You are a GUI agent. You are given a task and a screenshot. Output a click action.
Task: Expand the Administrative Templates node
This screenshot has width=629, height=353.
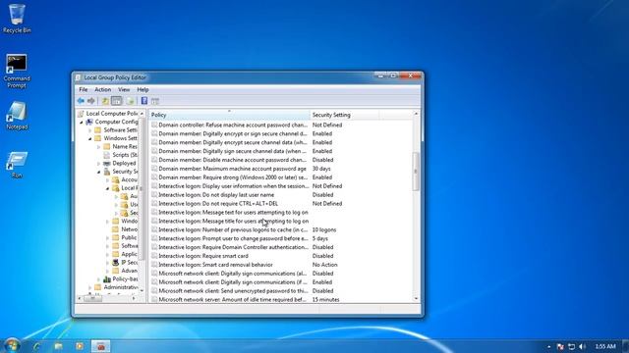[x=89, y=287]
